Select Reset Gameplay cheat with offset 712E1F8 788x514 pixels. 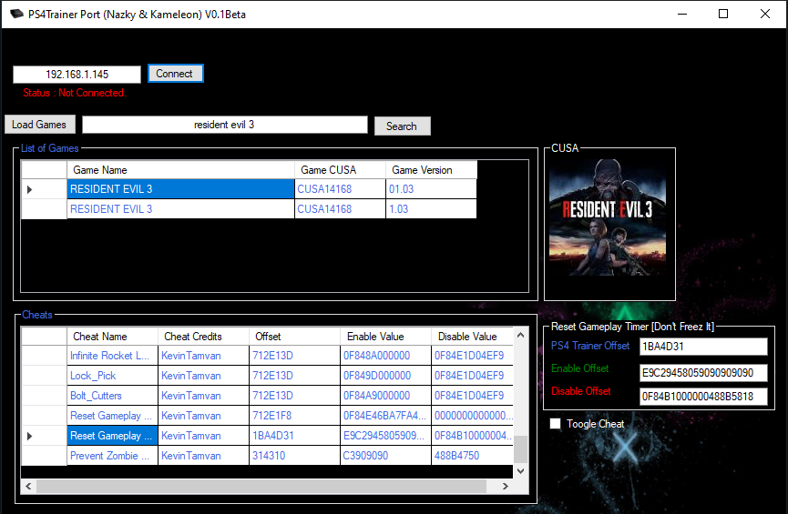point(112,416)
